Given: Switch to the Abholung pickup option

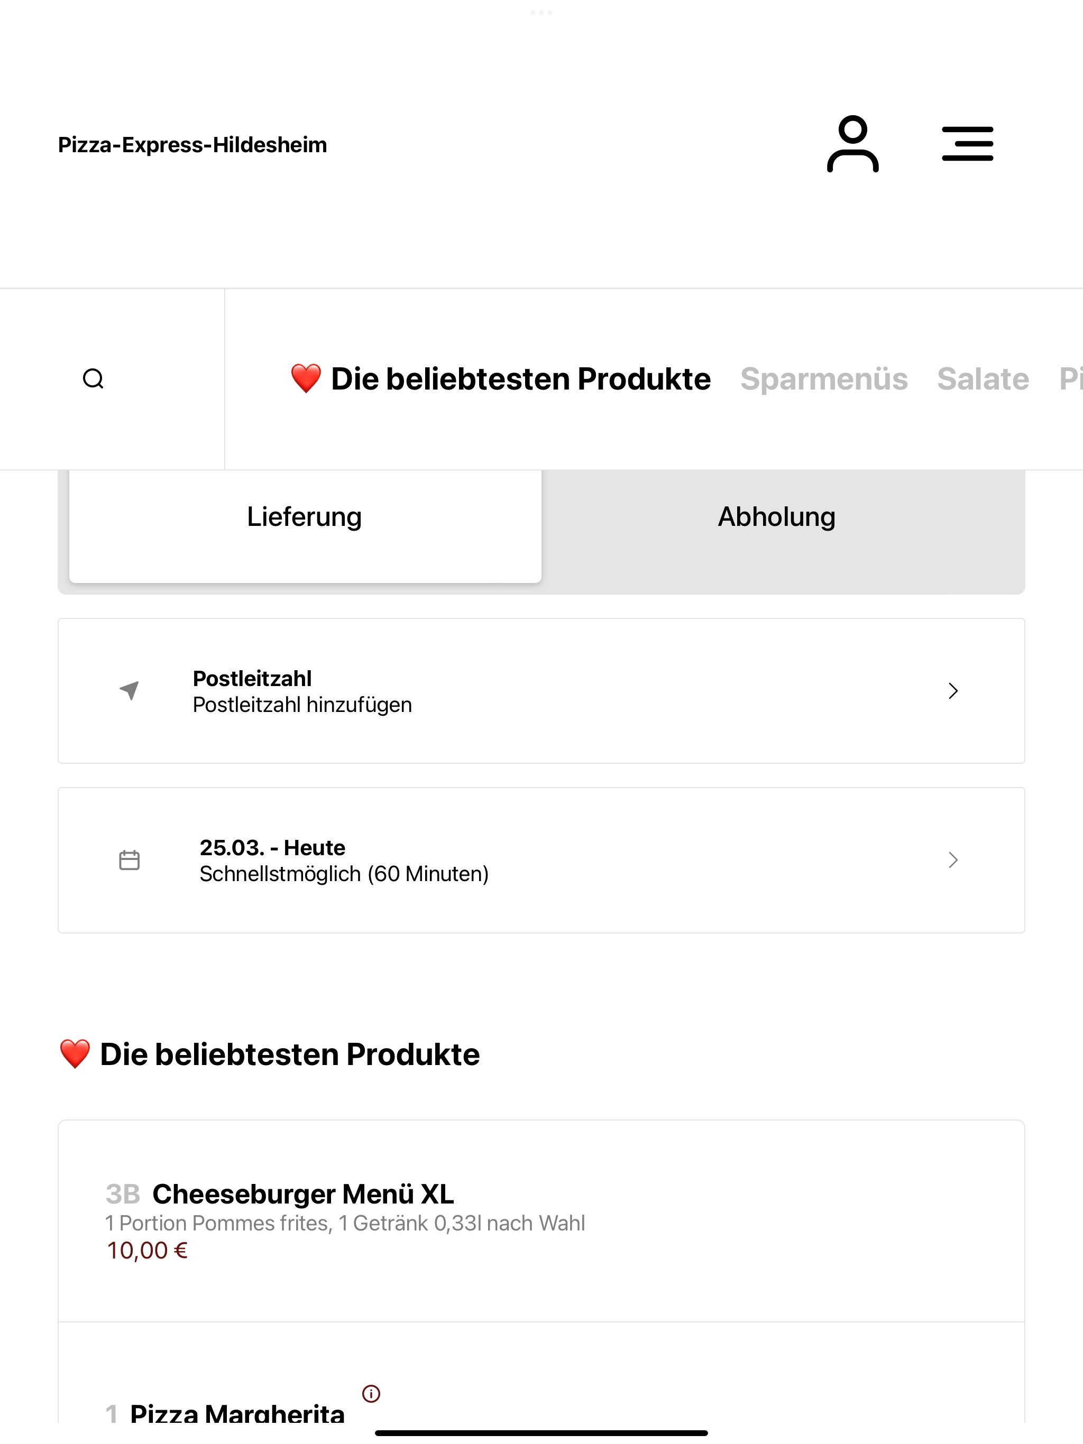Looking at the screenshot, I should point(777,516).
